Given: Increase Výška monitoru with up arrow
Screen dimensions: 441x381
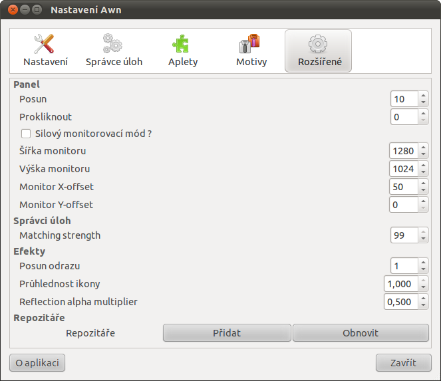Looking at the screenshot, I should coord(423,166).
